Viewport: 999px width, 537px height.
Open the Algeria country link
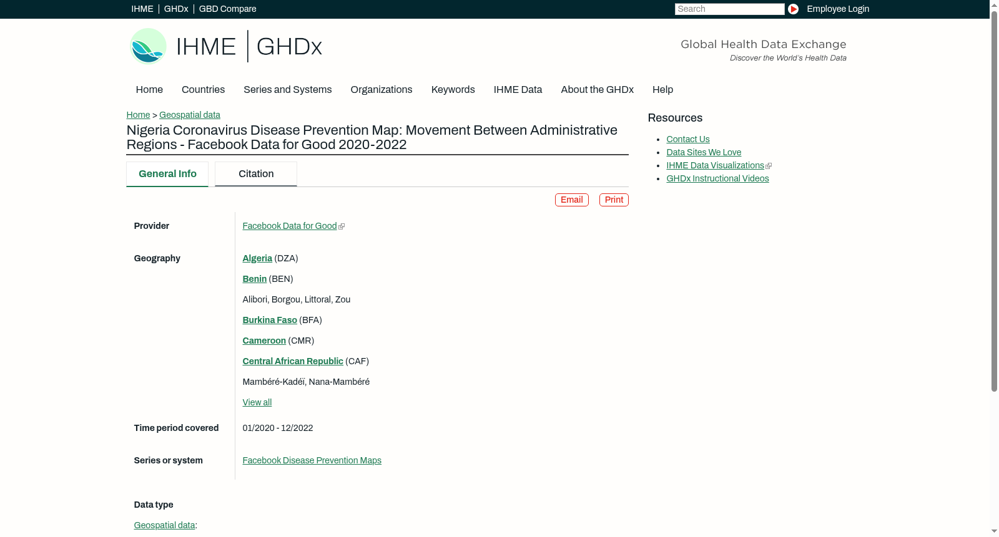[257, 258]
